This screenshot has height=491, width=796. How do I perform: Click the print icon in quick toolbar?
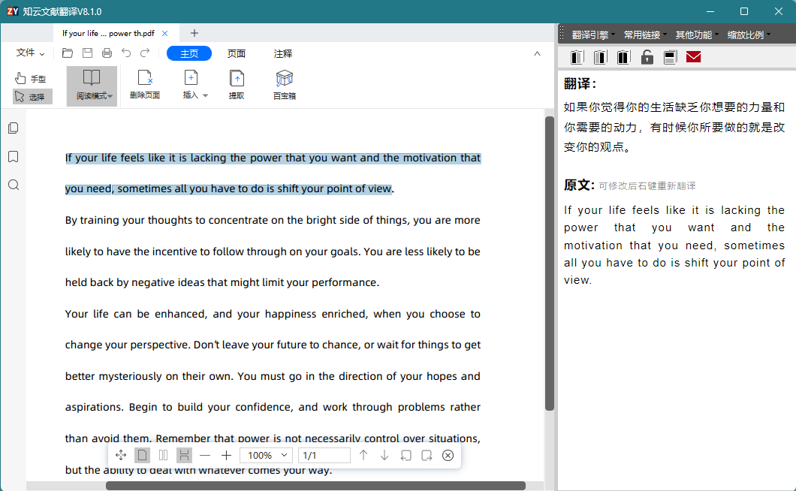(107, 53)
